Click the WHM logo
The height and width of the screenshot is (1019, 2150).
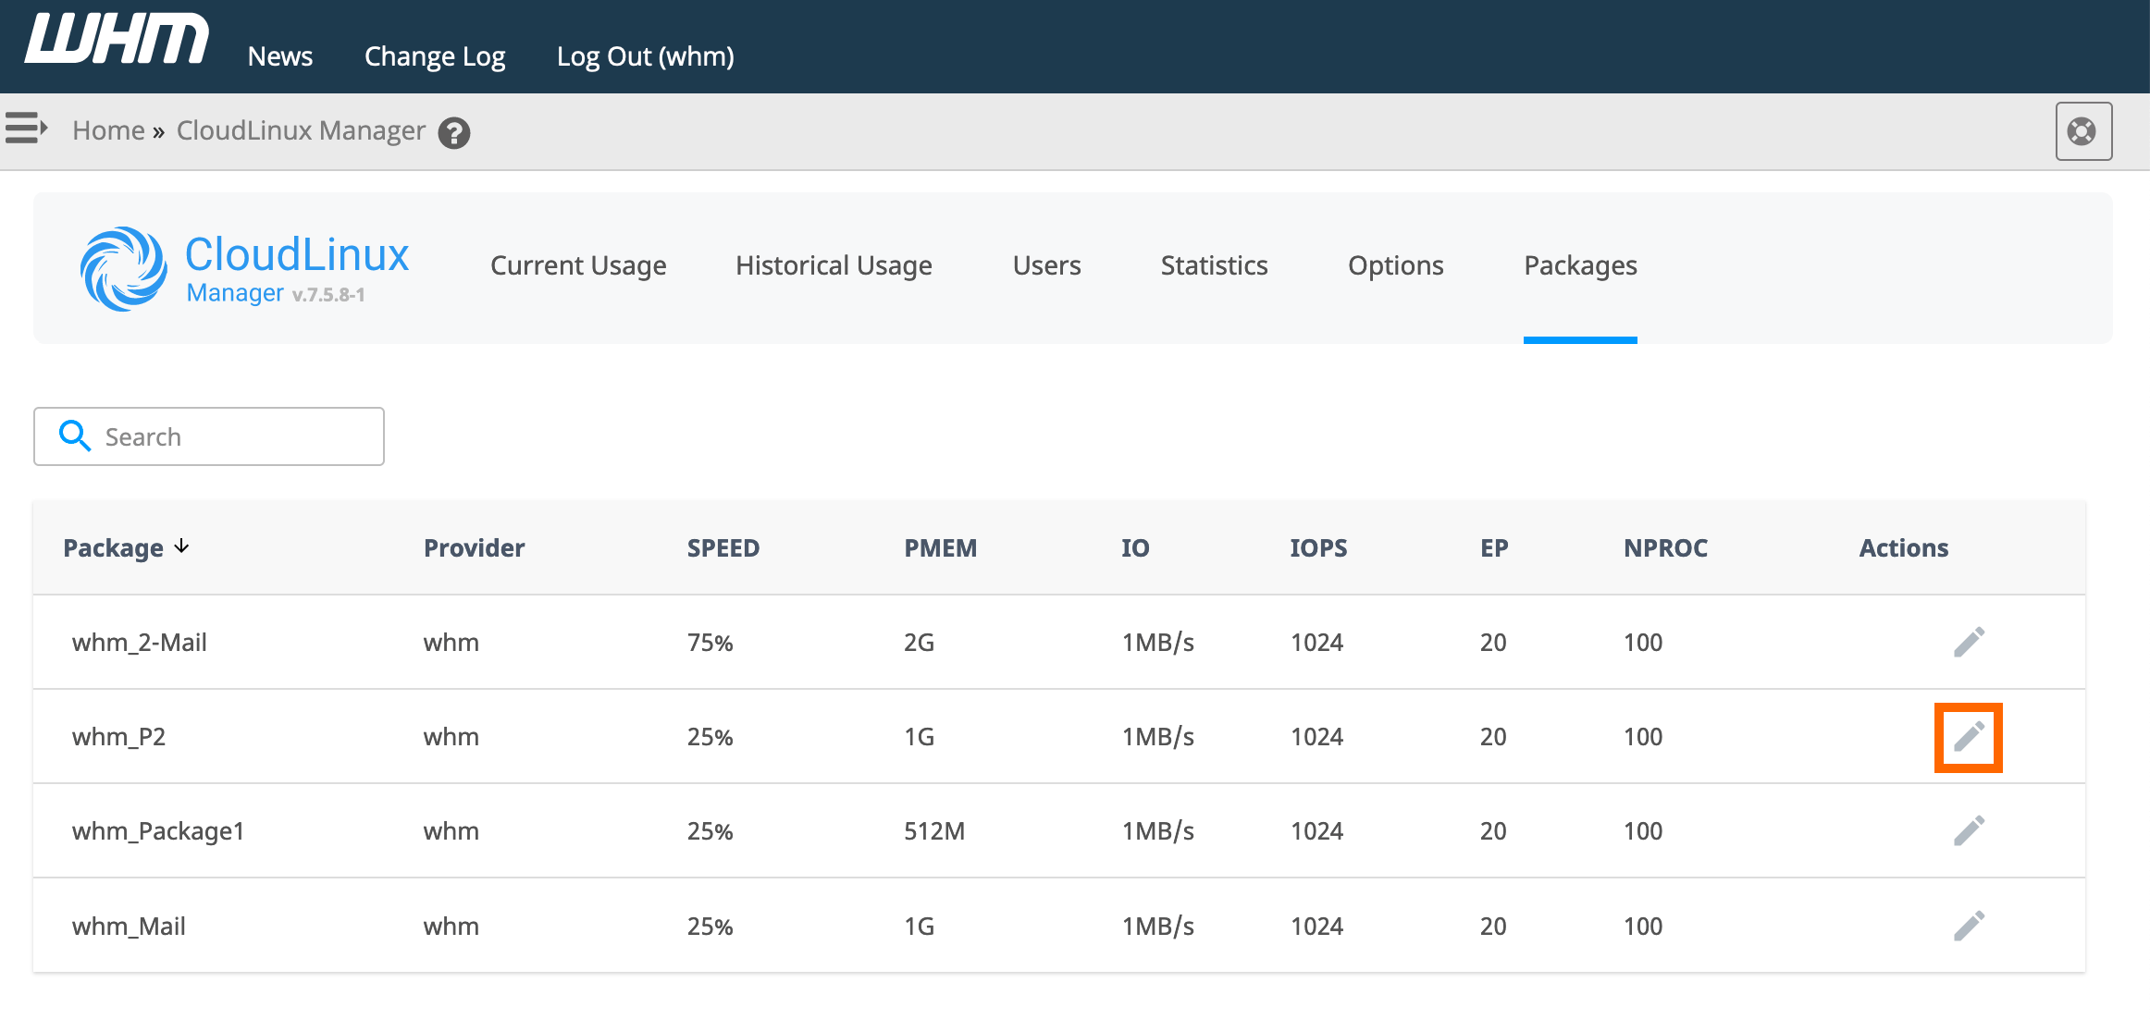(117, 41)
